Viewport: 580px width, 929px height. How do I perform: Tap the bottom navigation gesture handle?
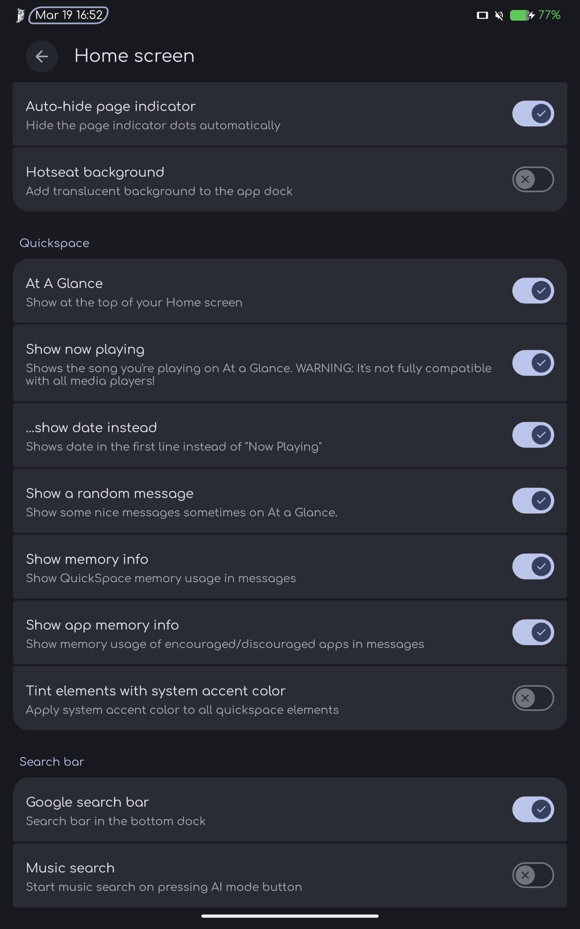(x=290, y=916)
